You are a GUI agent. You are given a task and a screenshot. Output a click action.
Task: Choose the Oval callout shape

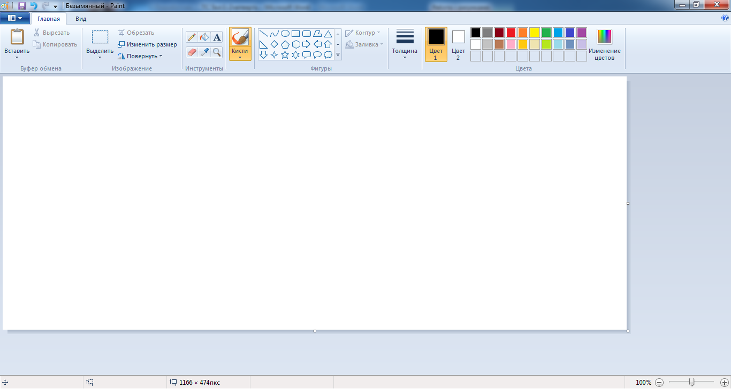pos(317,55)
